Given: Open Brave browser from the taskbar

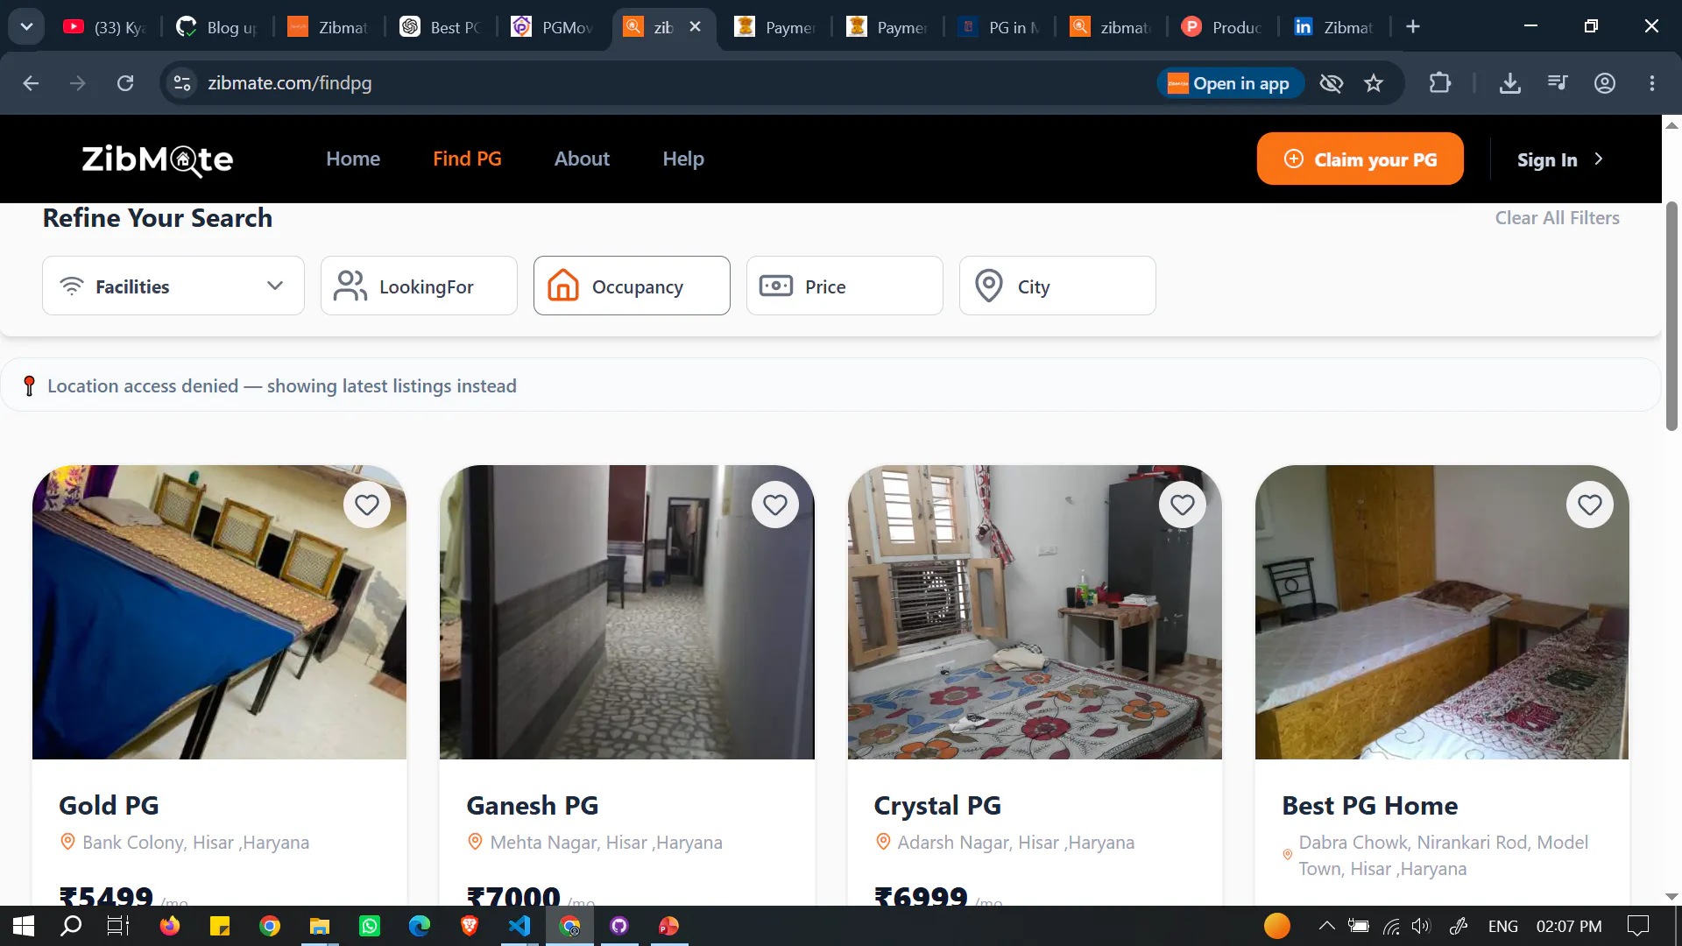Looking at the screenshot, I should tap(470, 926).
